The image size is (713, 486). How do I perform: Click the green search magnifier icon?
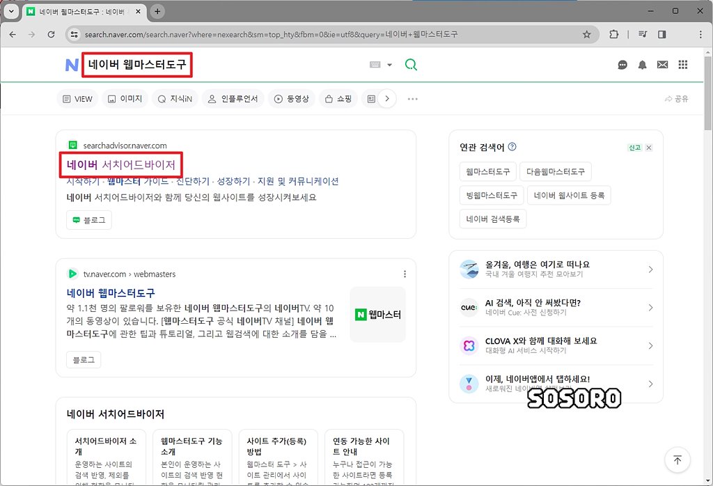coord(411,65)
